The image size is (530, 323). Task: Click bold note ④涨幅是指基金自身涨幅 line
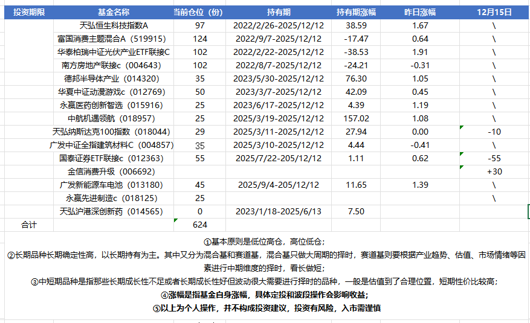click(x=264, y=295)
